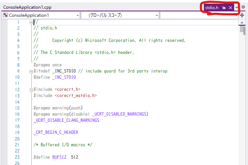The image size is (248, 165).
Task: Open the グローバル スコープ scope dropdown
Action: coord(157,15)
